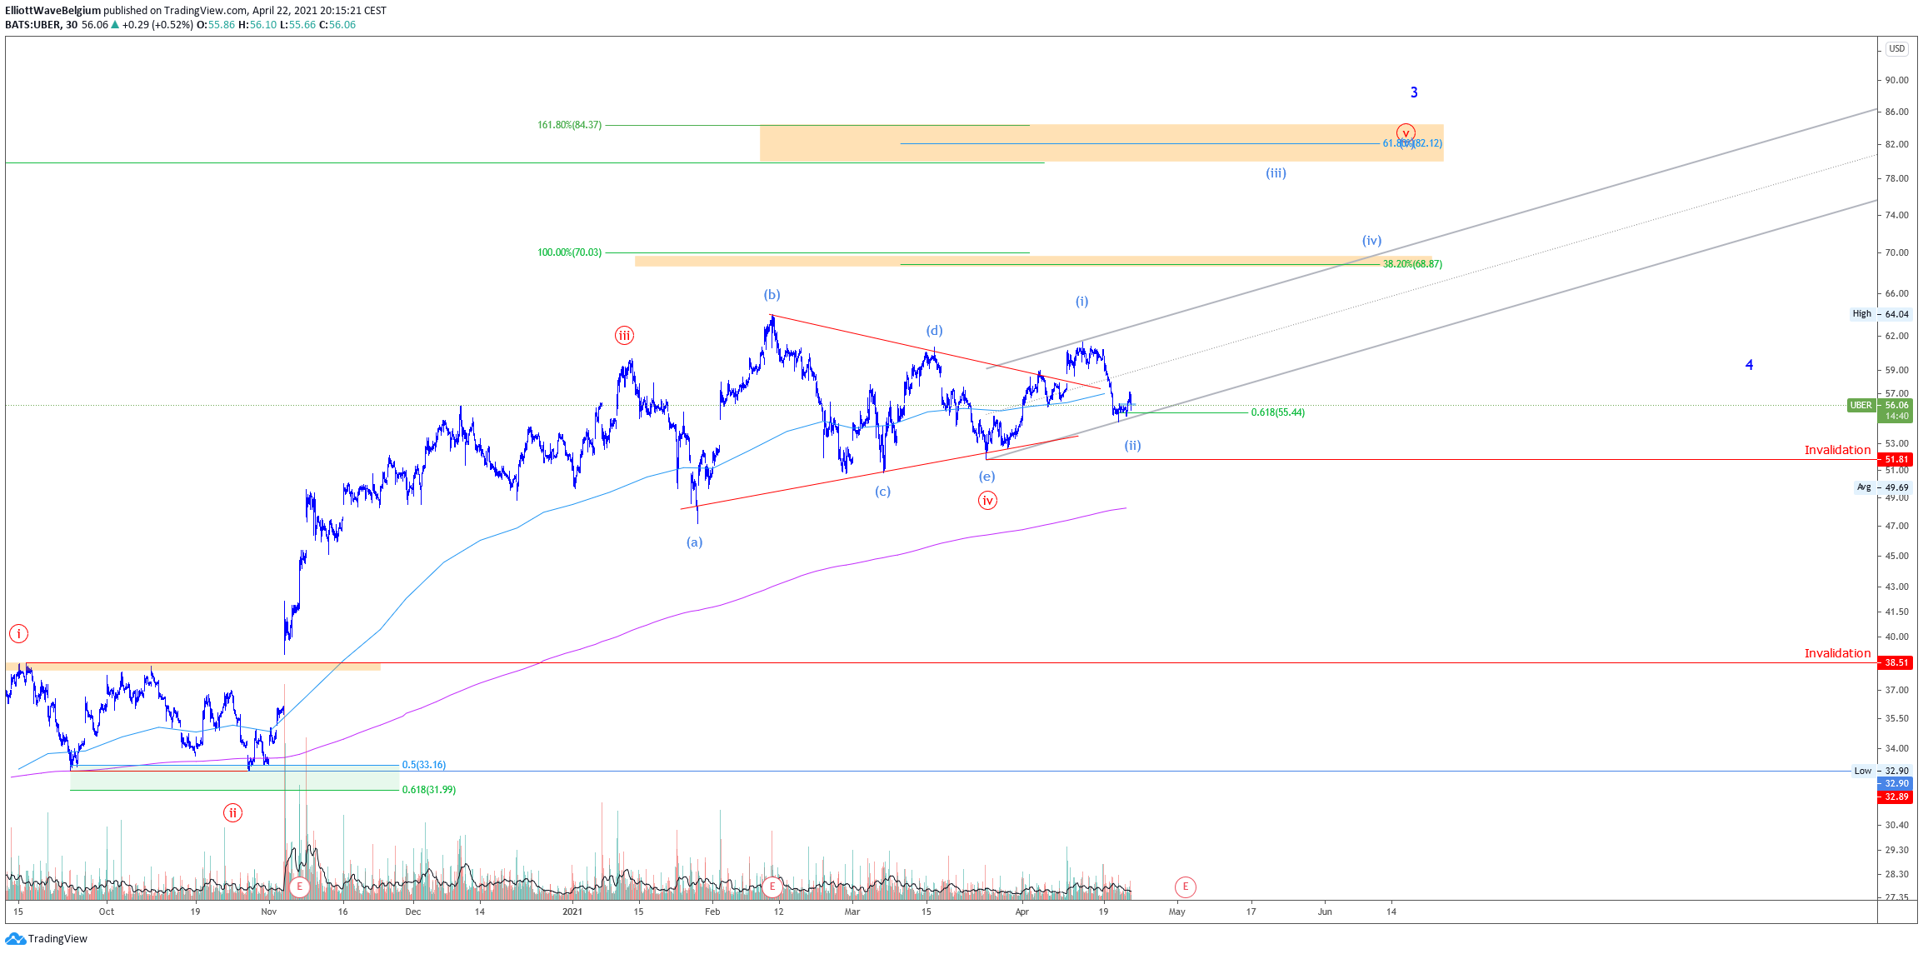This screenshot has width=1923, height=954.
Task: Click the Avg 49.69 price label
Action: [1883, 487]
